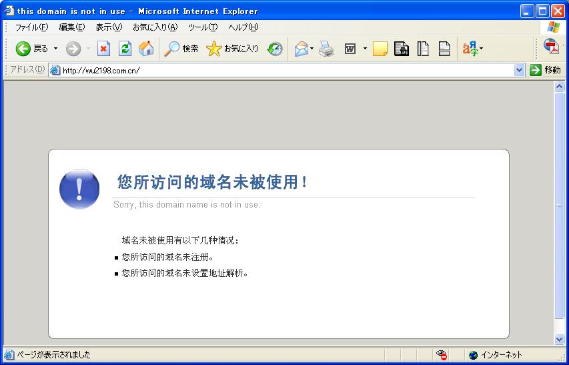Click the vertical scrollbar up arrow

pos(559,87)
